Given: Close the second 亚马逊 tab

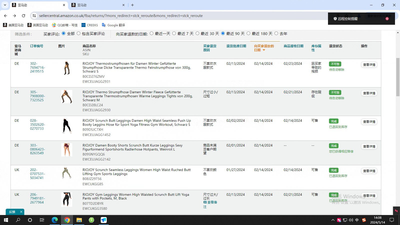Looking at the screenshot, I should pyautogui.click(x=123, y=5).
